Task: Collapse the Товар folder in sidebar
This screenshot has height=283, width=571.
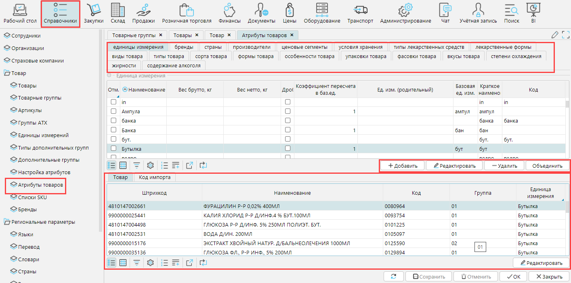Action: [x=7, y=73]
